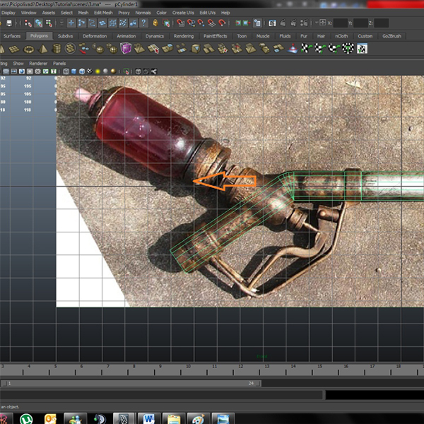The image size is (424, 424).
Task: Open the panel Show menu
Action: coord(18,64)
